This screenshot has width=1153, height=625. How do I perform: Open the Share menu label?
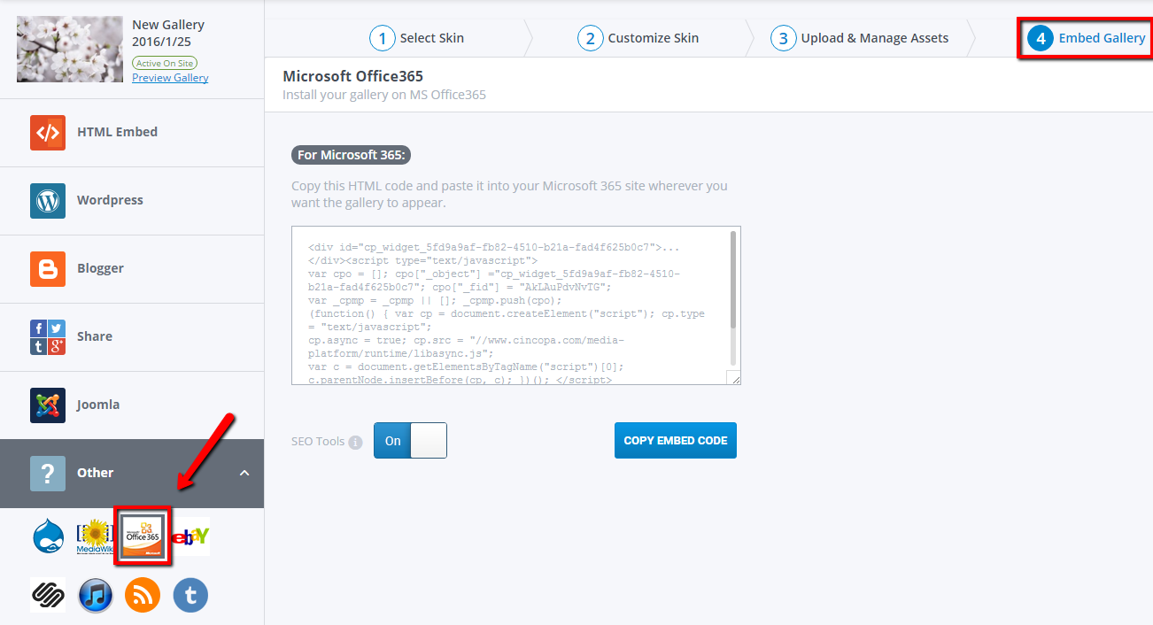[x=95, y=336]
